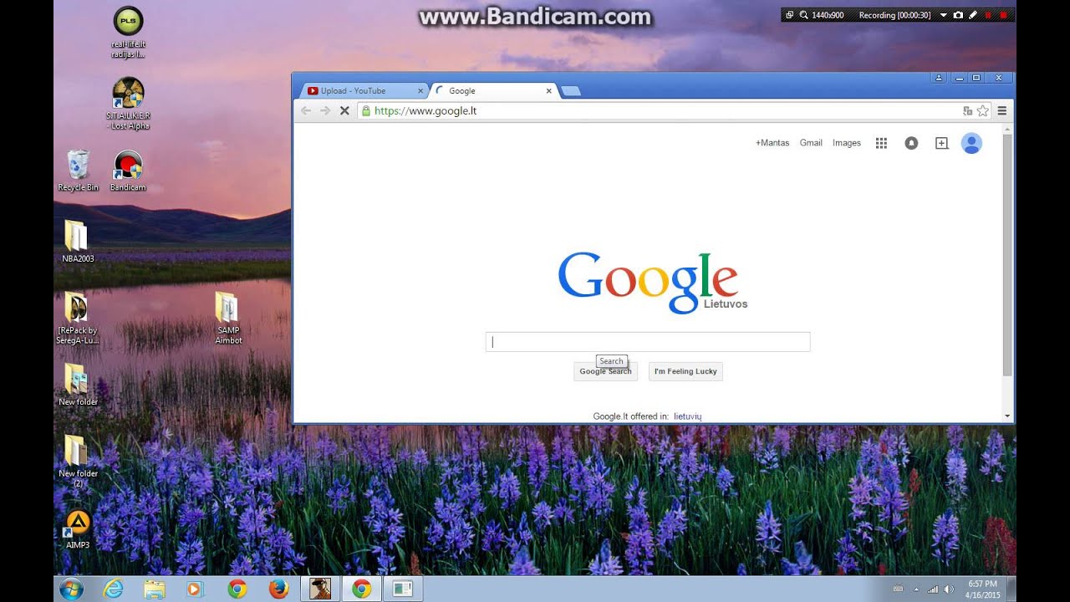Select the Bandicam drawing pencil tool
1070x602 pixels.
(973, 15)
